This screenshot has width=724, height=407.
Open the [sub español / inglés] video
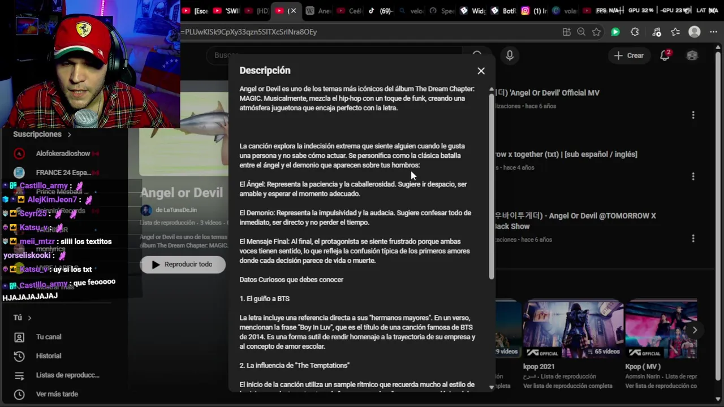(x=566, y=154)
